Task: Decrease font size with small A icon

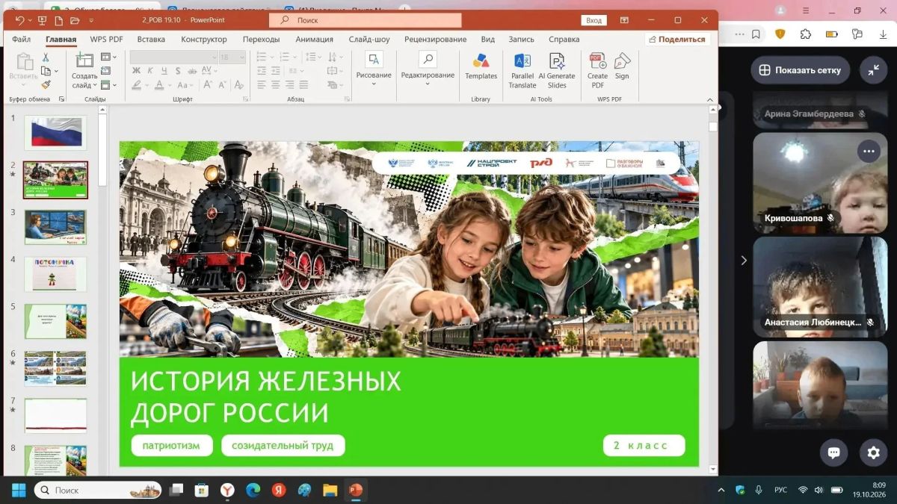Action: (222, 85)
